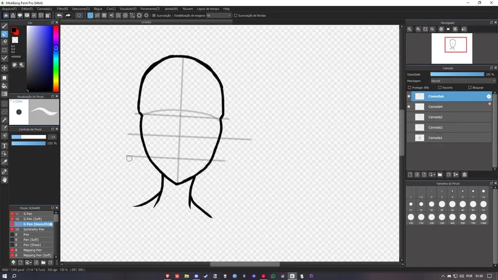Screen dimensions: 498x280
Task: Click the new layer folder icon
Action: tap(440, 175)
